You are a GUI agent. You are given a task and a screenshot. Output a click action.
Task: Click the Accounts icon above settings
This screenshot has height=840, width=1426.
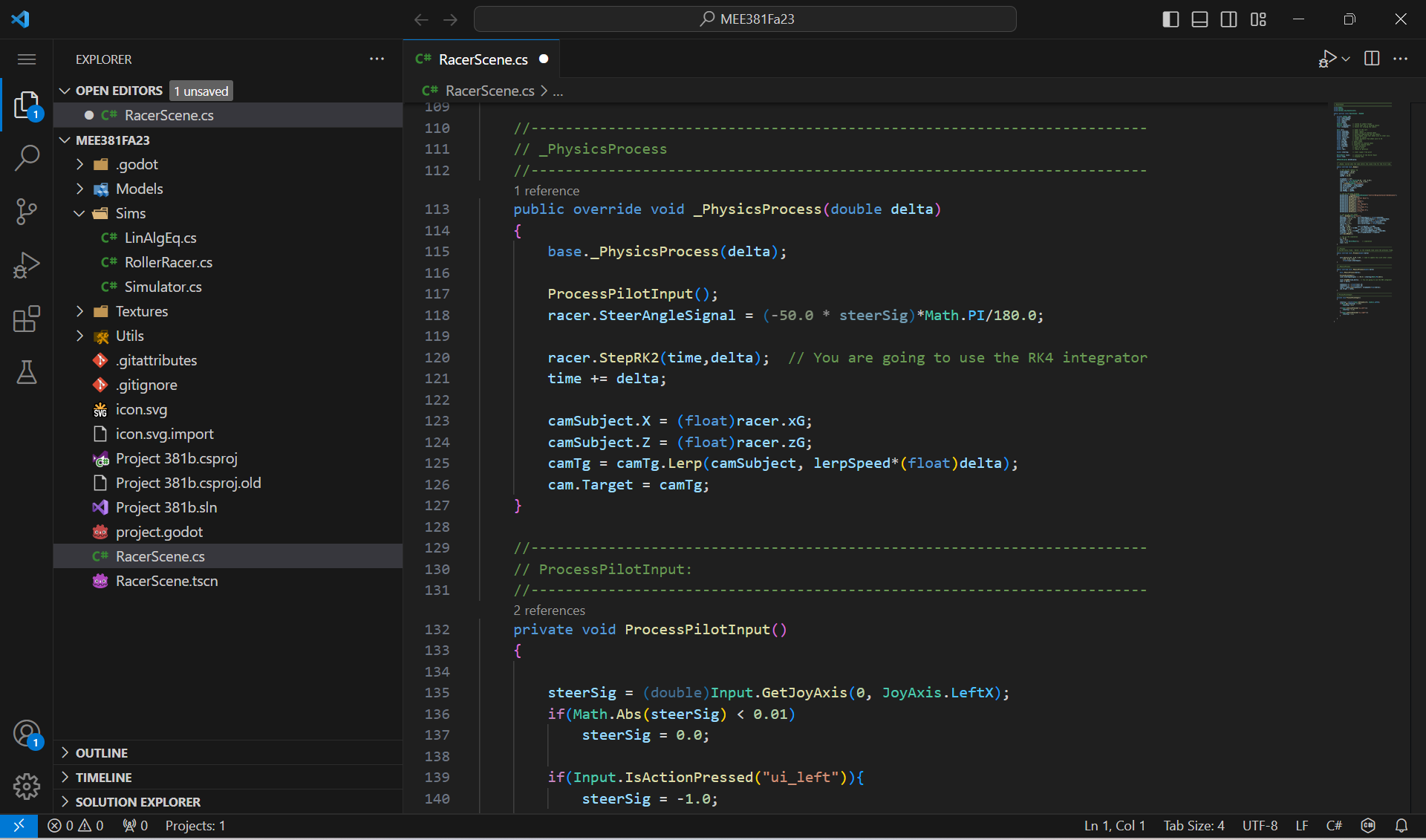click(x=27, y=734)
